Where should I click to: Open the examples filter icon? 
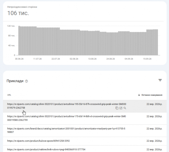coord(160,80)
